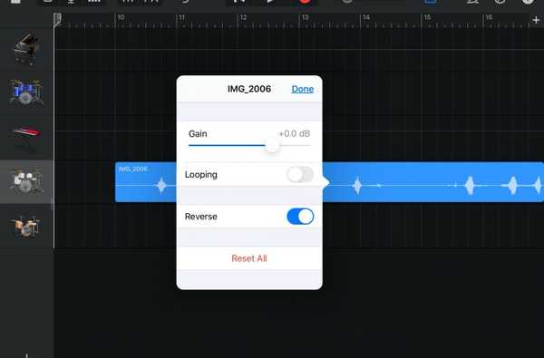The height and width of the screenshot is (358, 544).
Task: Click the playhead handle on the ruler
Action: [x=58, y=20]
